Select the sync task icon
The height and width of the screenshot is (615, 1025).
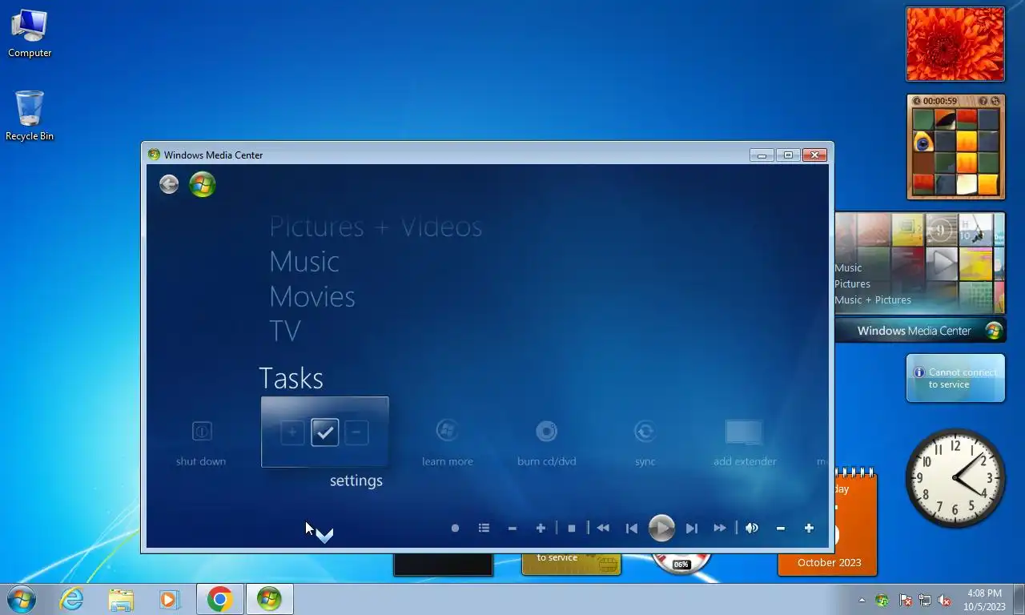pyautogui.click(x=645, y=431)
